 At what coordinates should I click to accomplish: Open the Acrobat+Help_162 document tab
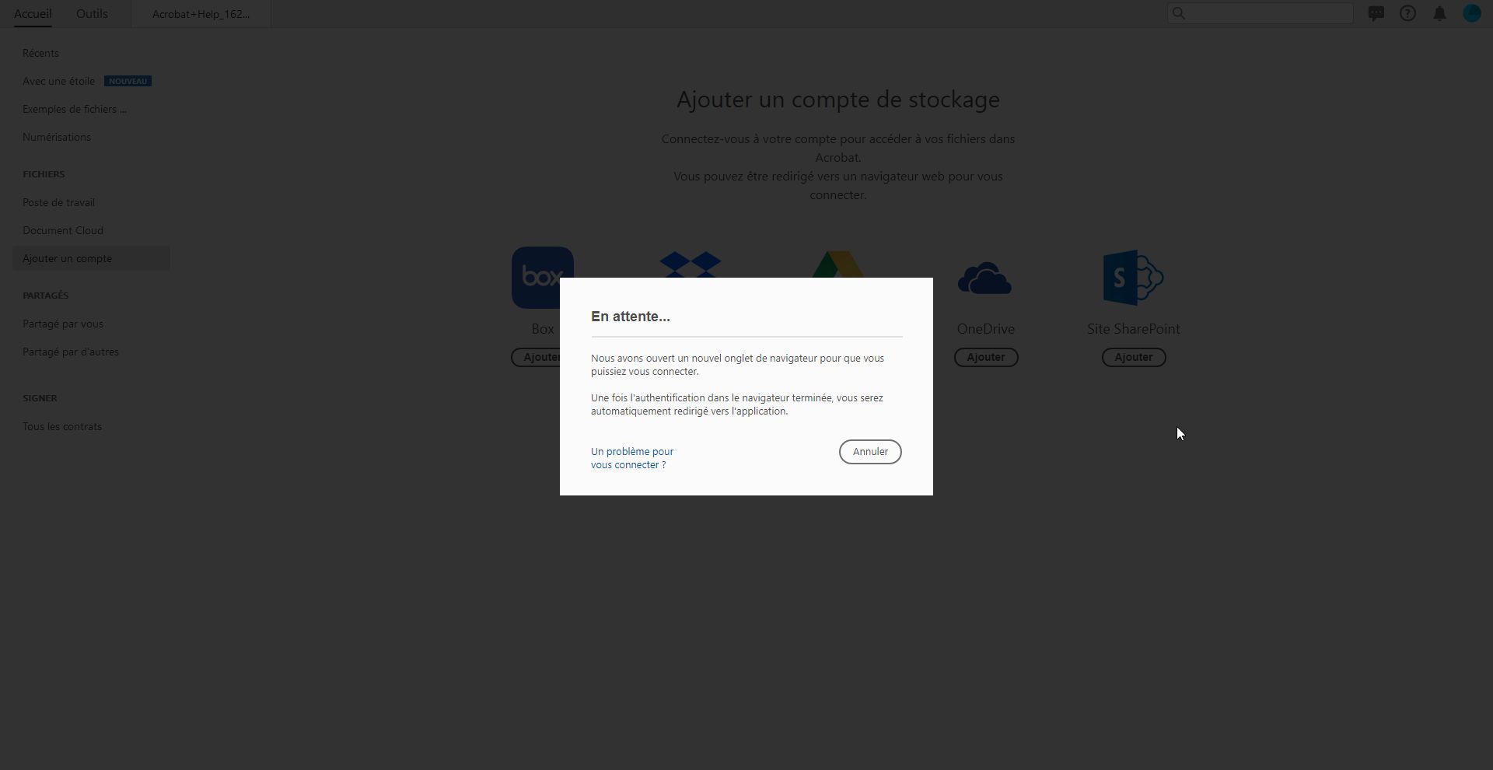click(x=200, y=13)
